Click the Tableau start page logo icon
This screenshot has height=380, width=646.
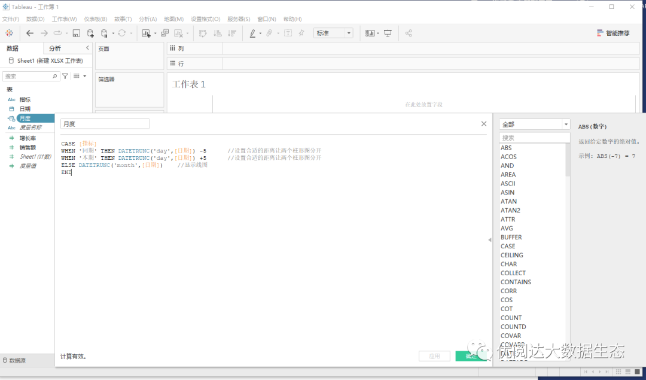click(x=9, y=33)
